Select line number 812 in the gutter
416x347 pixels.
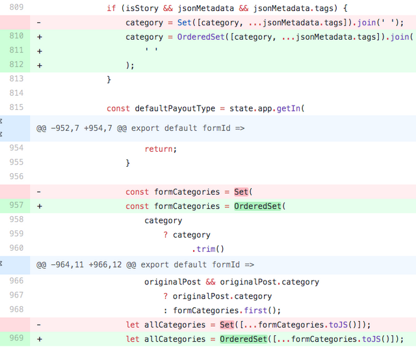[x=16, y=64]
